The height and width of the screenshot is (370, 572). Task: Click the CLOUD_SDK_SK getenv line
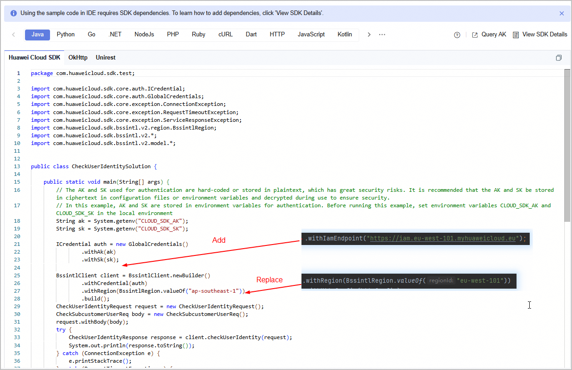tap(122, 229)
